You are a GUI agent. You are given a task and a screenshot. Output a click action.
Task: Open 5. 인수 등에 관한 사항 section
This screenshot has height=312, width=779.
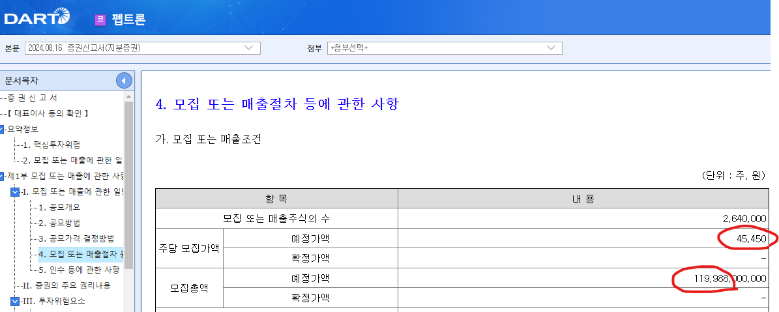[x=79, y=270]
